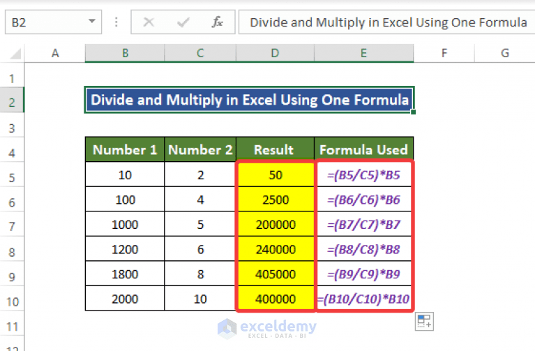The height and width of the screenshot is (351, 535).
Task: Click the Name Box showing B2
Action: [53, 22]
